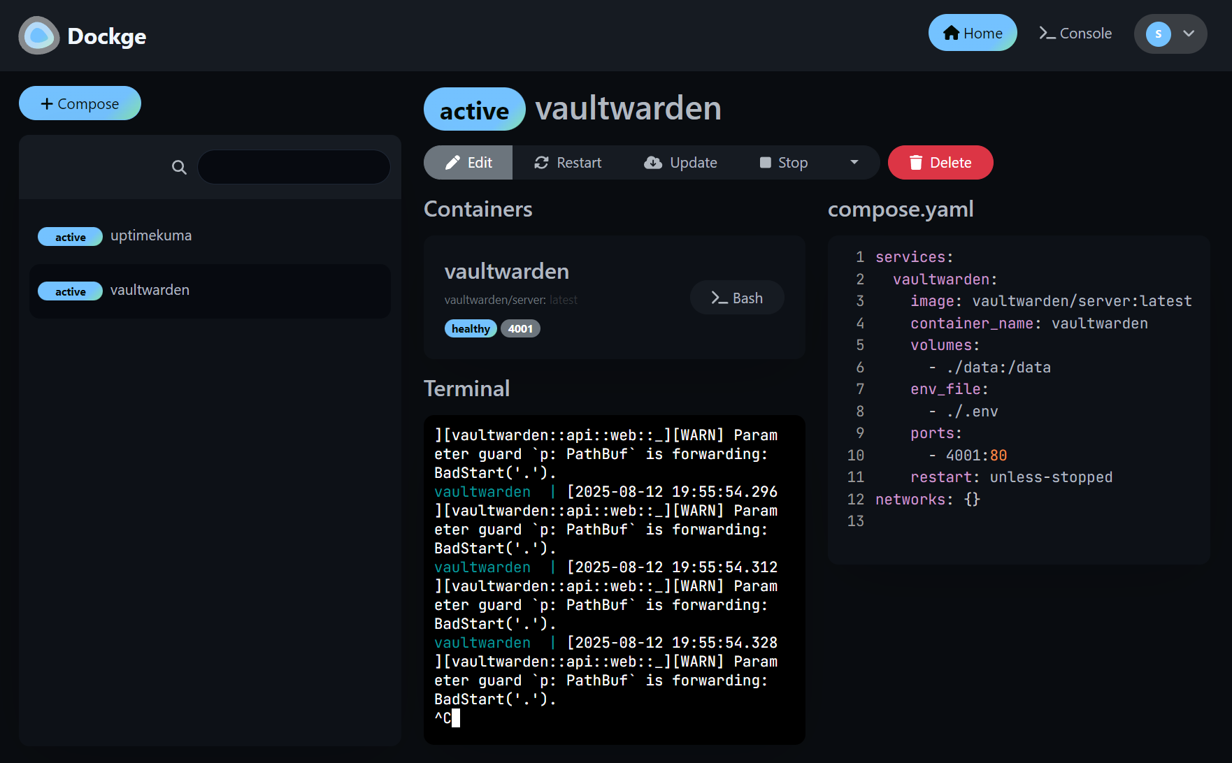Screen dimensions: 1232x763
Task: Expand the stack actions dropdown caret
Action: [854, 162]
